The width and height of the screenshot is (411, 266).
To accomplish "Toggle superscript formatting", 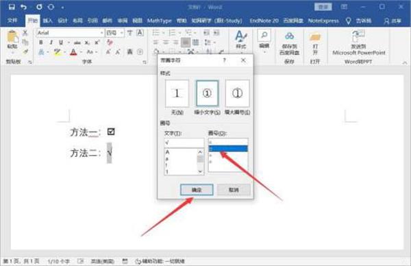I will click(x=97, y=43).
